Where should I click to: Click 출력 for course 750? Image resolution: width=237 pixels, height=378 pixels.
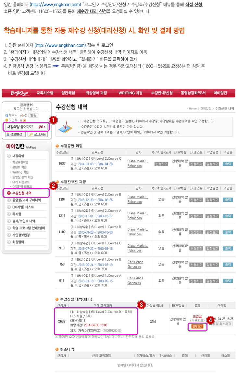pos(228,265)
